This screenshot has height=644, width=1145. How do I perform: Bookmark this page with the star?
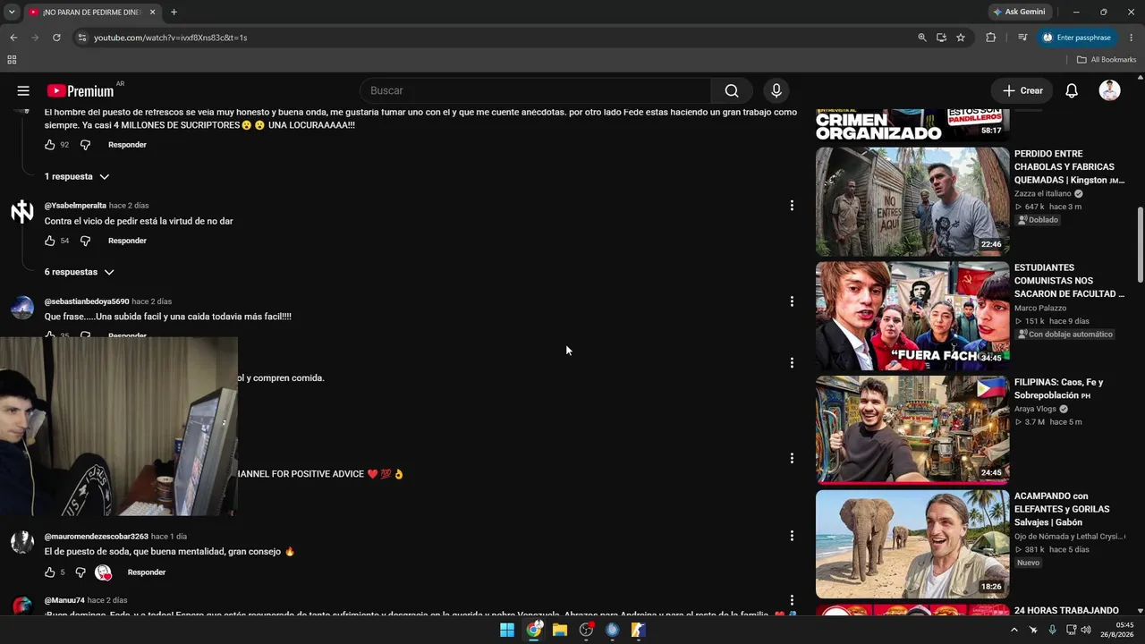961,38
